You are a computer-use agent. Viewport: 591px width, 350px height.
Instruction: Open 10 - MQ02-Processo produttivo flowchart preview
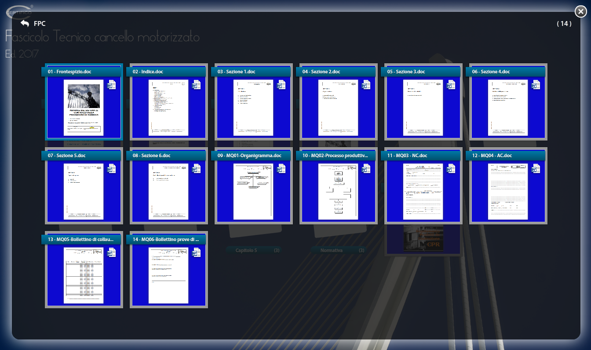[338, 191]
